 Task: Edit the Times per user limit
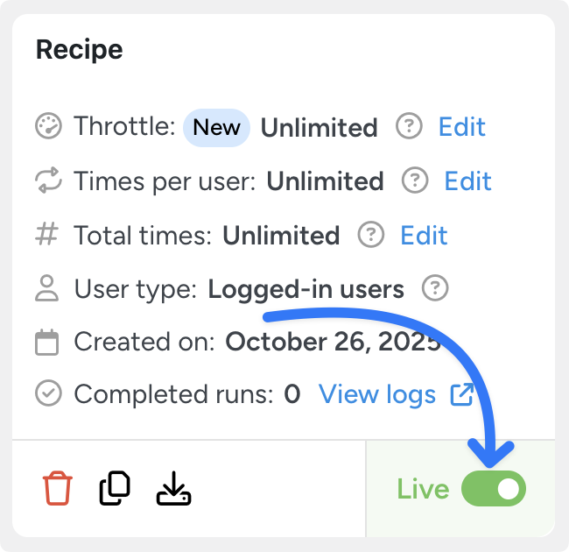[x=468, y=181]
